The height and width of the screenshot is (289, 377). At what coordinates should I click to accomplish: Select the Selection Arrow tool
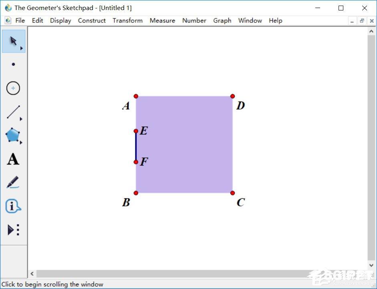tap(14, 41)
